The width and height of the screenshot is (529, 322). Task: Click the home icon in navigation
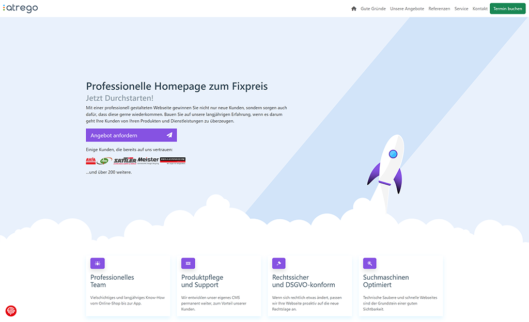point(354,9)
